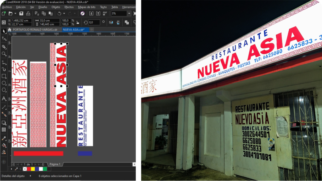The image size is (322, 181).
Task: Open the Archivo menu
Action: 7,7
